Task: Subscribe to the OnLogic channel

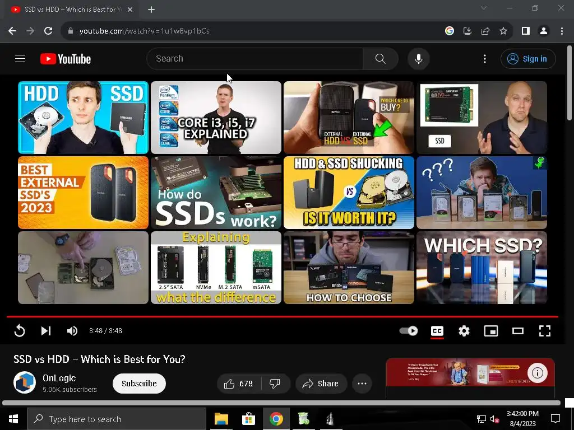Action: point(139,384)
